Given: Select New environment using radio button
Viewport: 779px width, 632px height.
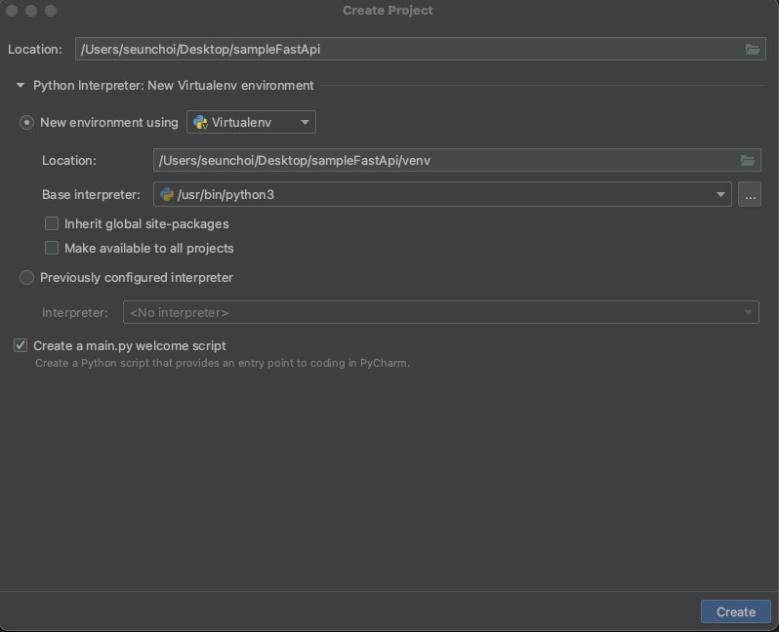Looking at the screenshot, I should coord(26,122).
